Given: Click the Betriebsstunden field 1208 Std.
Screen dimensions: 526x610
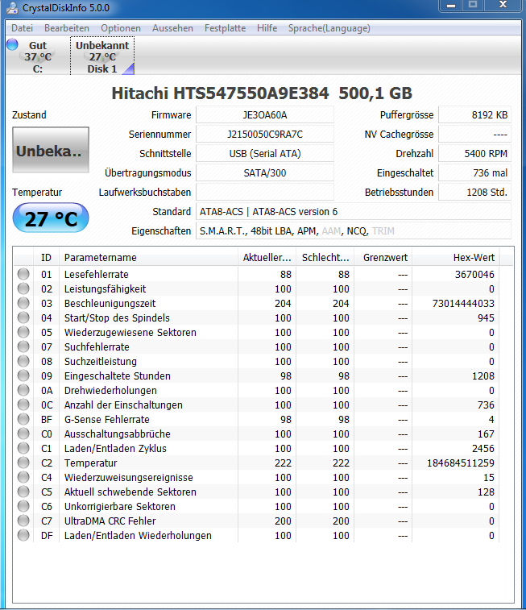Looking at the screenshot, I should [x=474, y=192].
